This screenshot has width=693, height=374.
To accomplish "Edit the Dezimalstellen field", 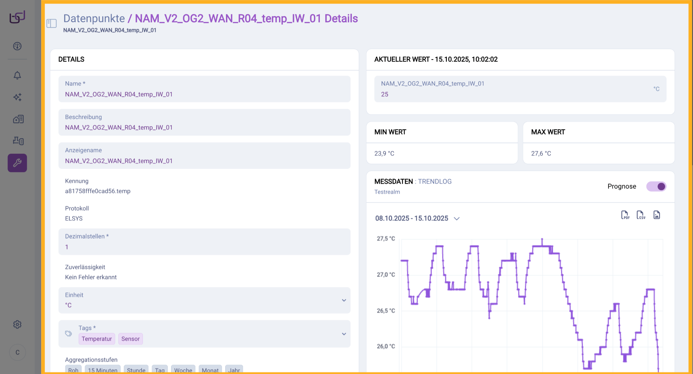I will pos(204,247).
